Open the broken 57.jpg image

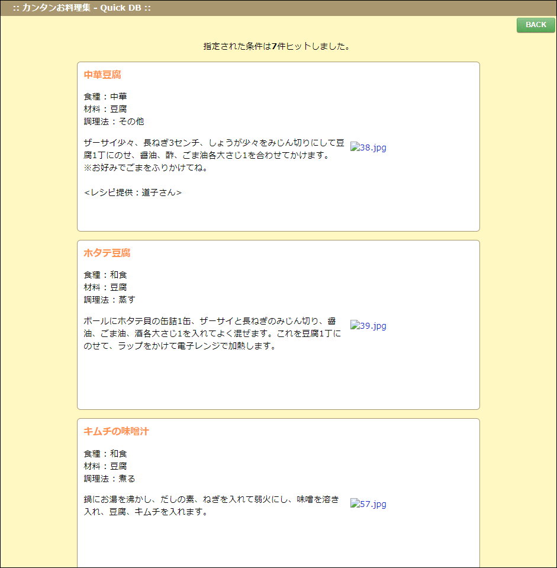point(368,504)
